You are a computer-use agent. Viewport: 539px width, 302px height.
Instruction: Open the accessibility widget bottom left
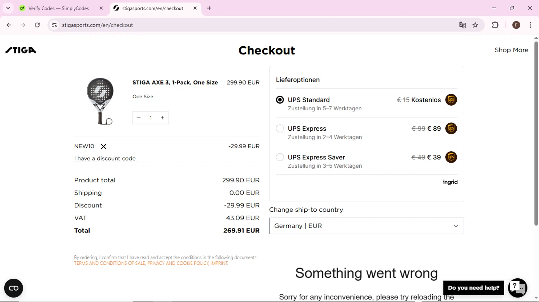pos(14,288)
